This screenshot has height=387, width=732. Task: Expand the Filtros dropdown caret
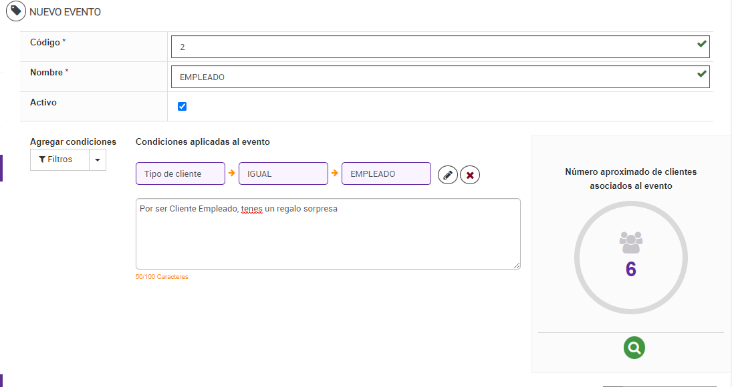point(98,160)
